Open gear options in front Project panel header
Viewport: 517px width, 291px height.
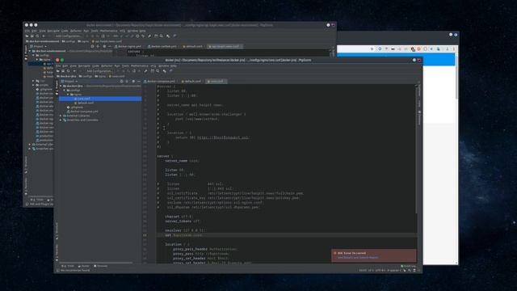tap(133, 81)
